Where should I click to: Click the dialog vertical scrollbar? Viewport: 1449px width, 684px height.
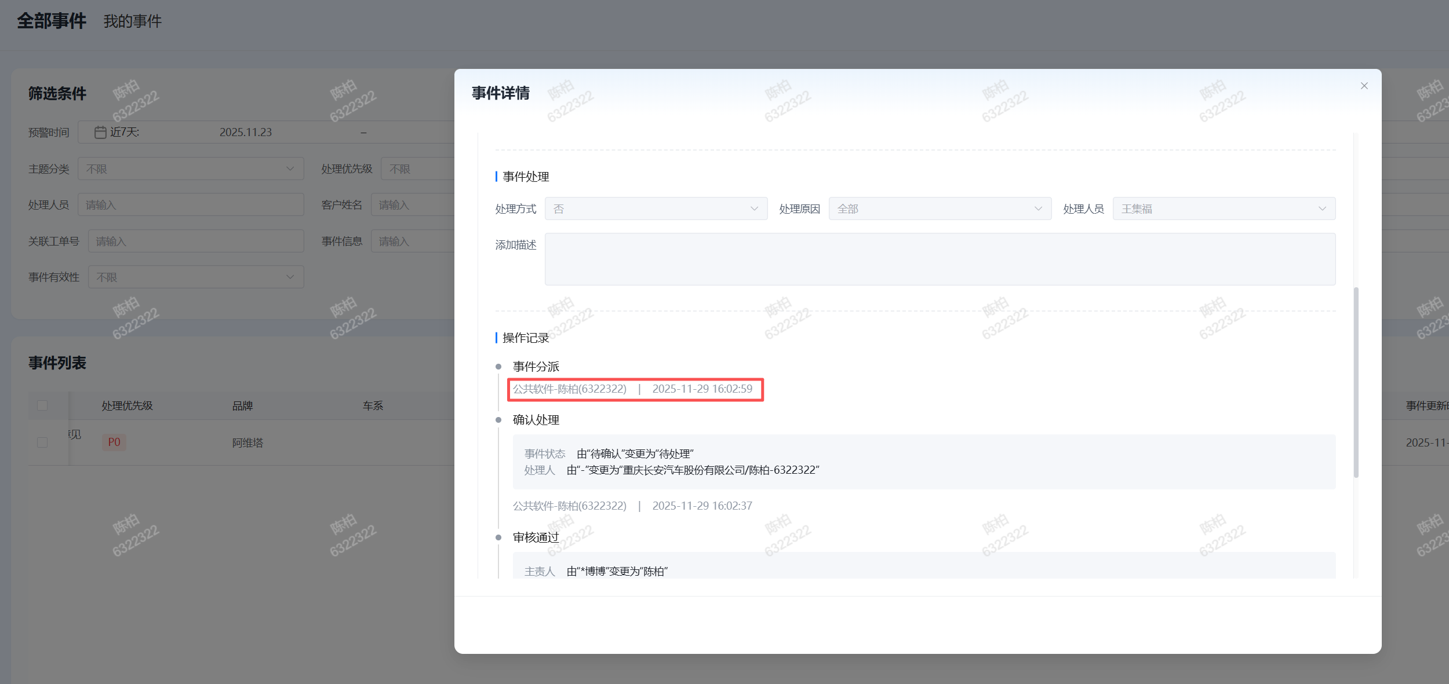[1356, 382]
